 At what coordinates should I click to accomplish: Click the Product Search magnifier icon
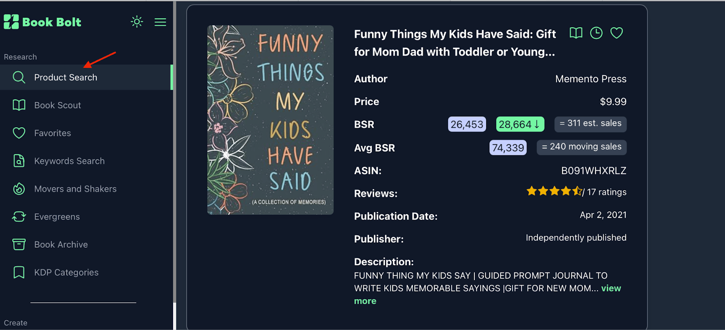pos(19,77)
